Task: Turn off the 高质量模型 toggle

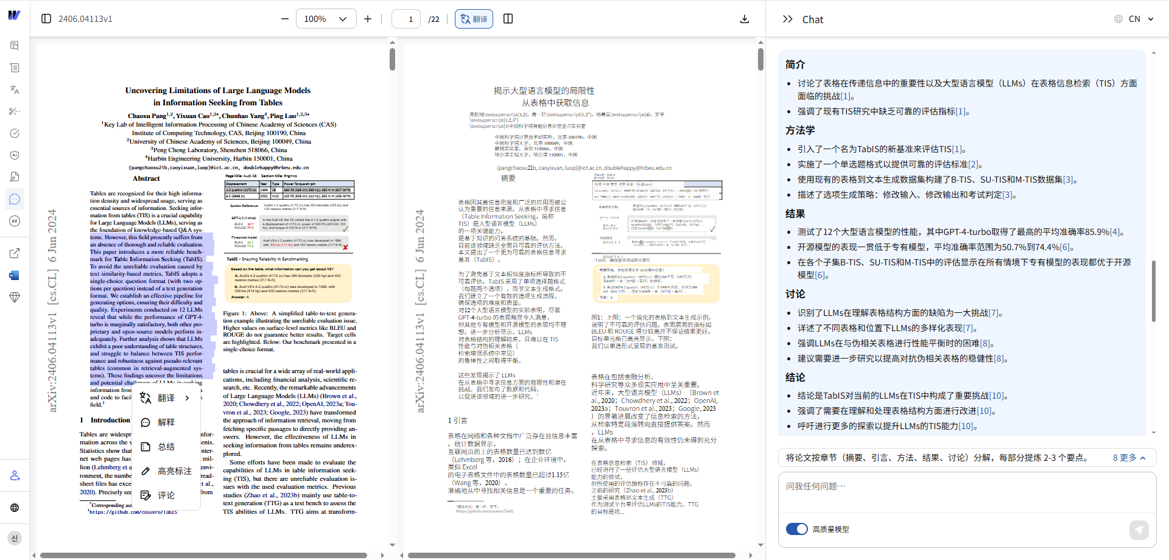Action: point(797,529)
